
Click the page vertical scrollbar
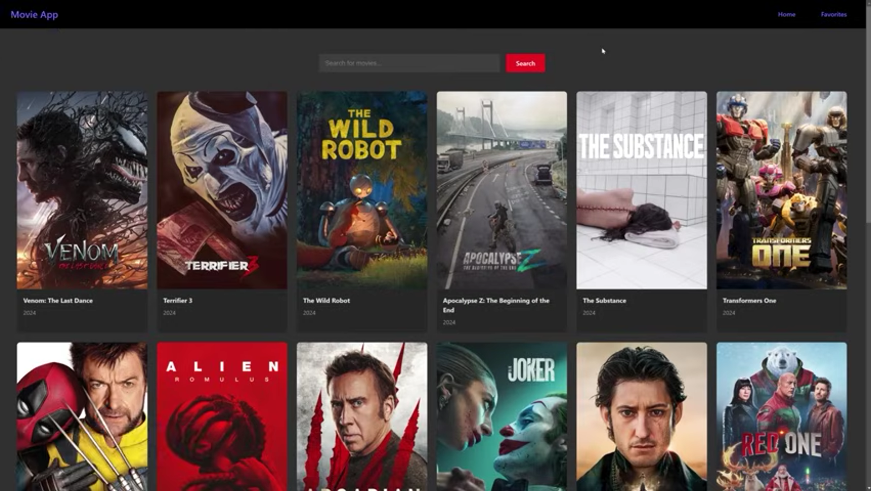coord(868,137)
